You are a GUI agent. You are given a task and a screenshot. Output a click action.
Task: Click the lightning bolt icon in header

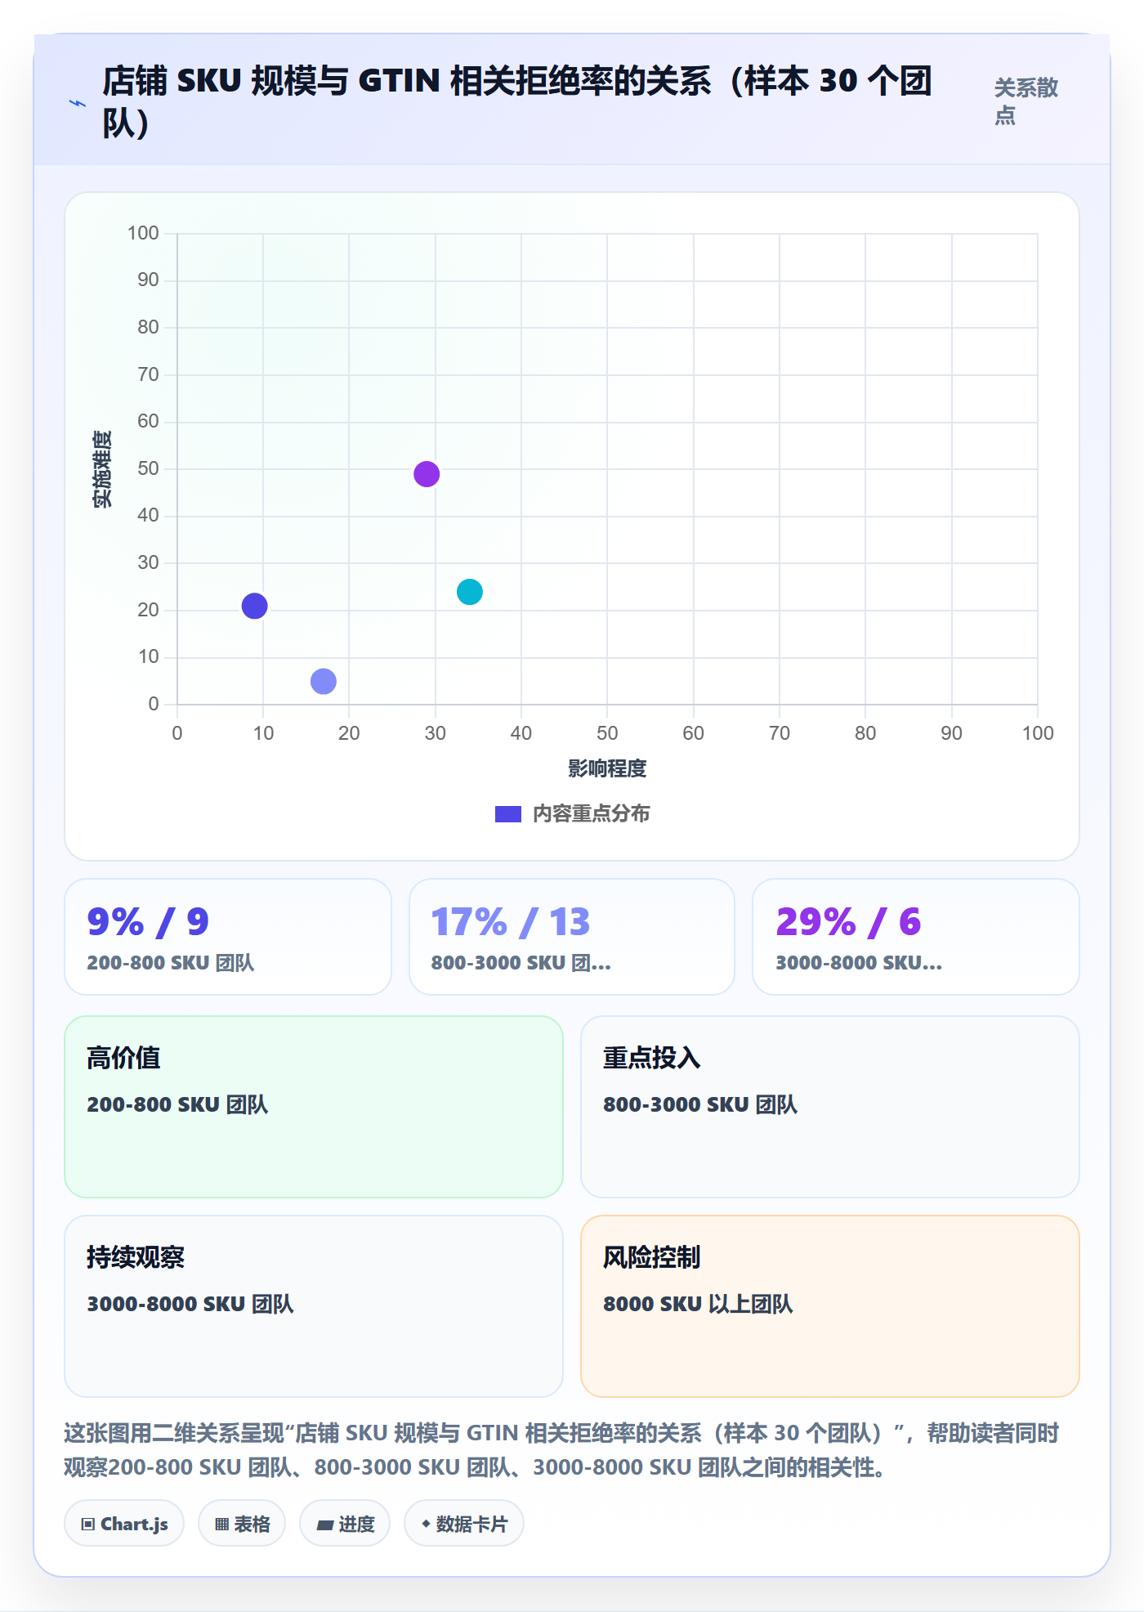point(78,104)
